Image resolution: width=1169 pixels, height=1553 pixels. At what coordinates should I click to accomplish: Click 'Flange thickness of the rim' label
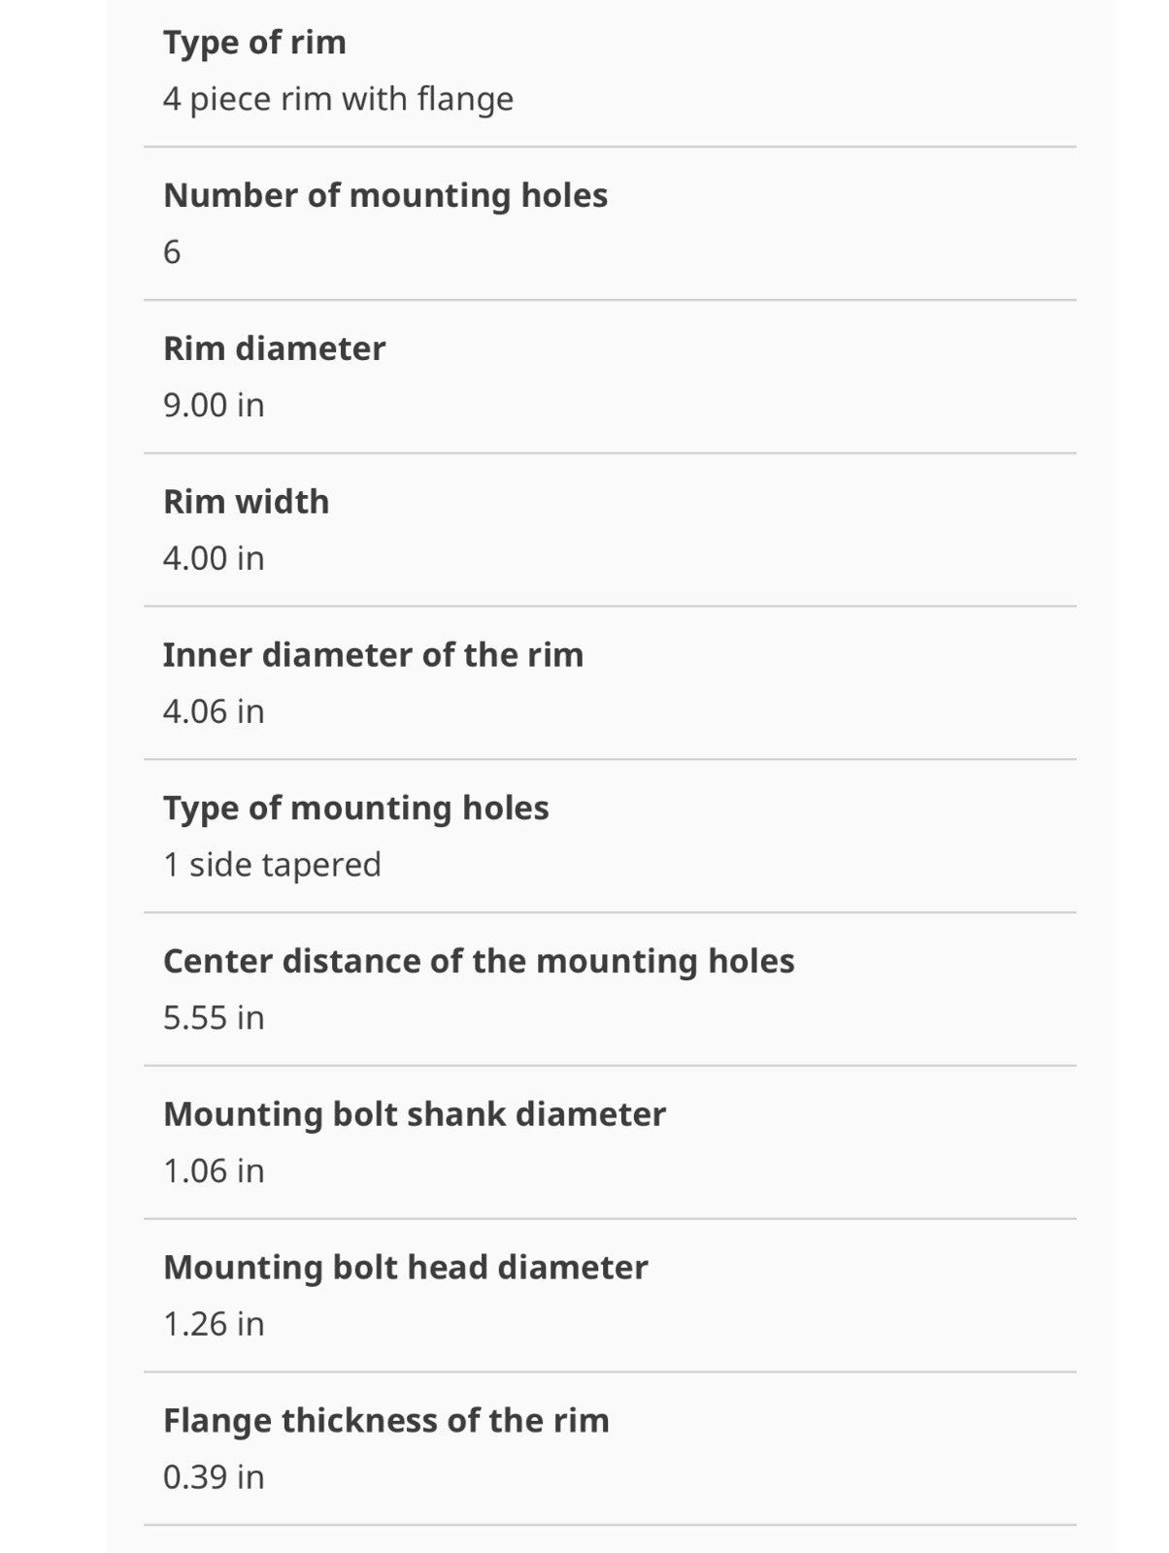tap(386, 1422)
